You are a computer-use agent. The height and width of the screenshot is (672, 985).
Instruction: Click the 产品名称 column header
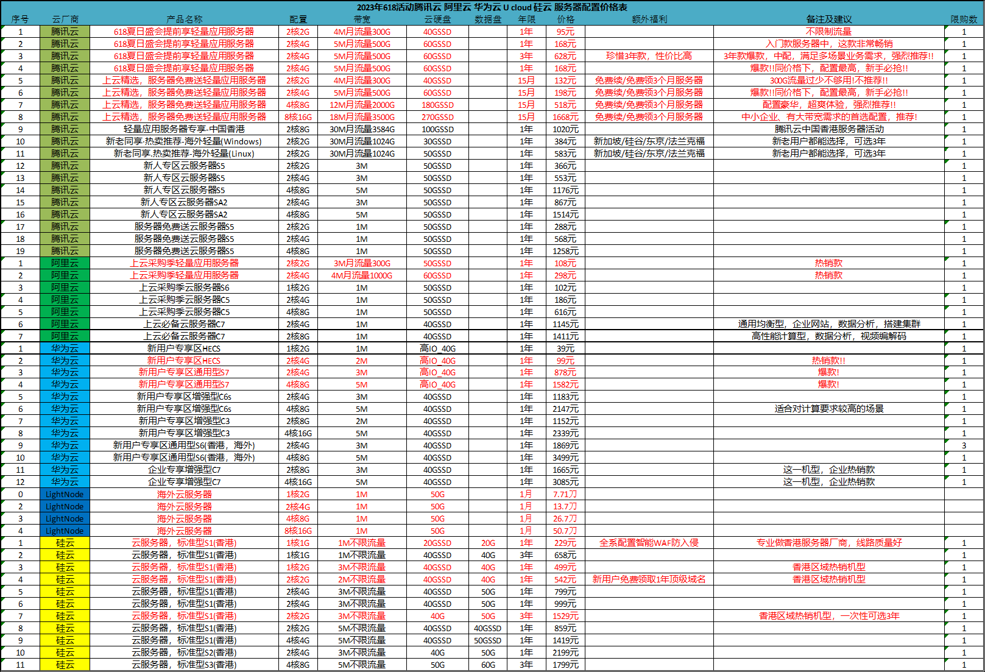click(184, 19)
